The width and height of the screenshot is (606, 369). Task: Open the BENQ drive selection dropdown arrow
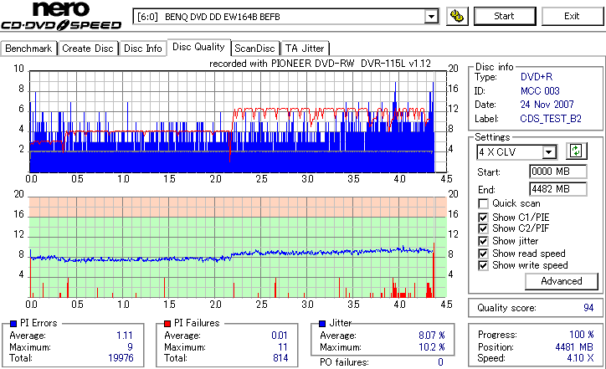[431, 17]
